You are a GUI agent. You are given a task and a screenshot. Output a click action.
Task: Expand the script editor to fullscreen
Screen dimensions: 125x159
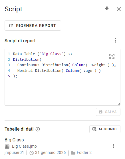tap(112, 56)
